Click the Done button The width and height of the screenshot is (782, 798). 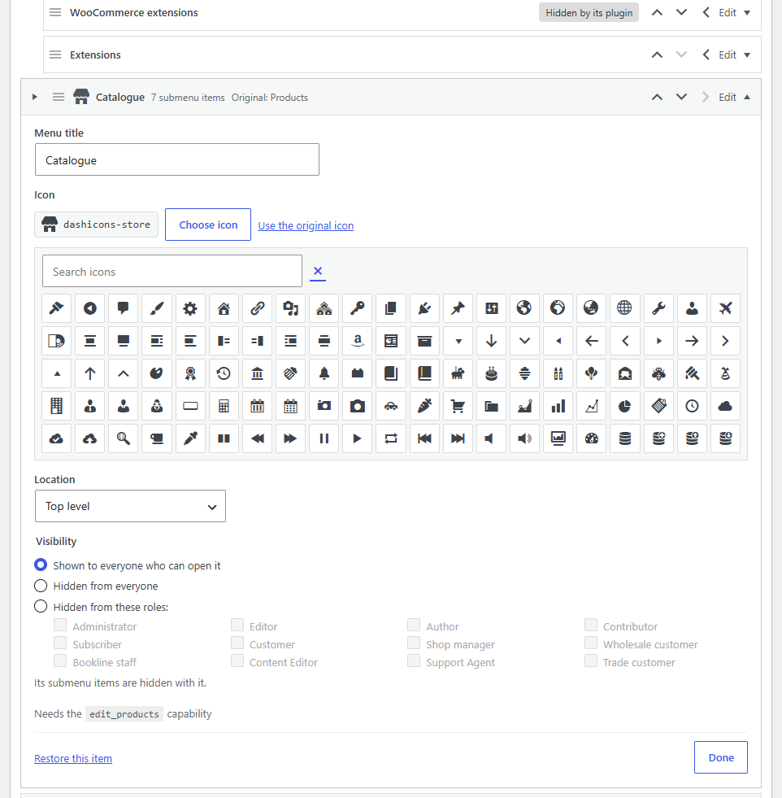[721, 757]
